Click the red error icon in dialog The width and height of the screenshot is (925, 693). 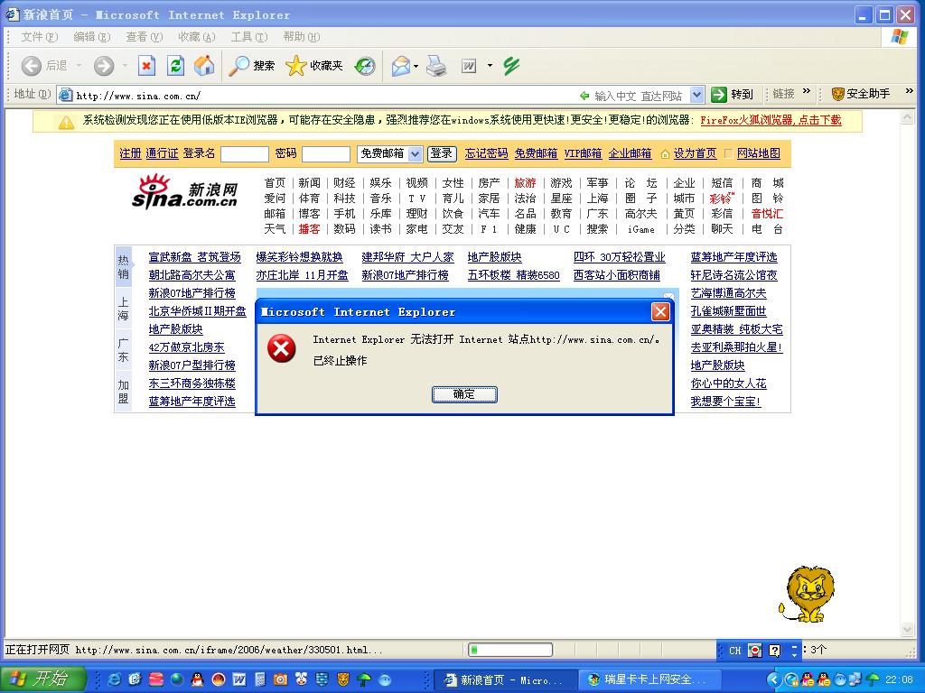(x=282, y=348)
